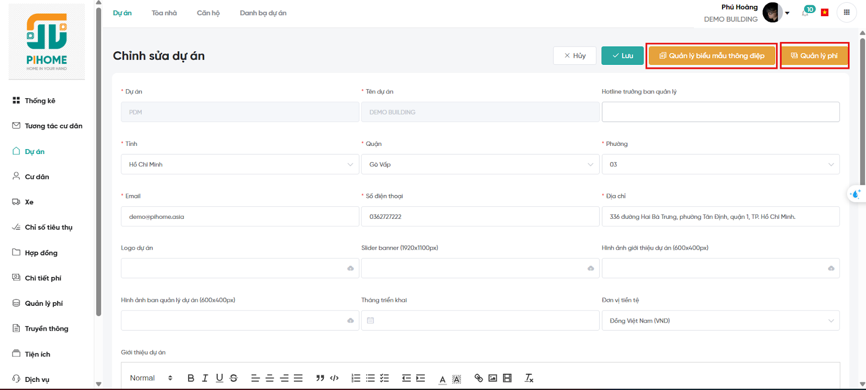Expand the Đơn vị tiền tệ dropdown
This screenshot has height=390, width=866.
(x=720, y=321)
